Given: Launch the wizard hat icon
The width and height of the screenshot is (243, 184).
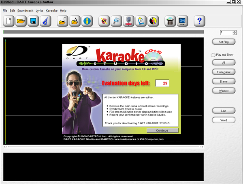Looking at the screenshot, I should [x=45, y=21].
